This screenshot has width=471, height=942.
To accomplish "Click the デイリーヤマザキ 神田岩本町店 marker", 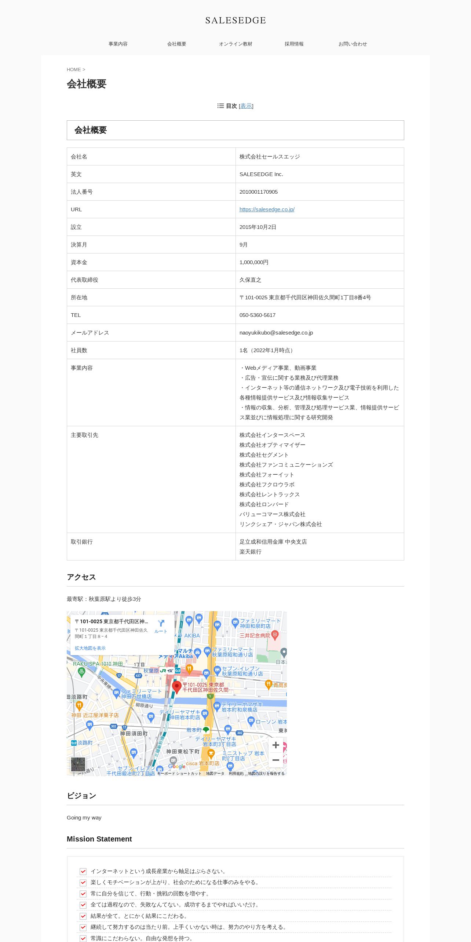I will 205,714.
